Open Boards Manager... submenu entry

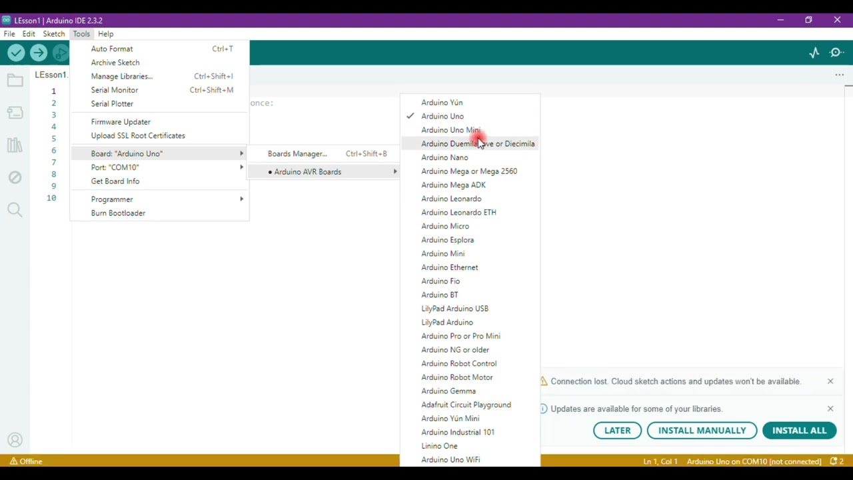point(324,153)
